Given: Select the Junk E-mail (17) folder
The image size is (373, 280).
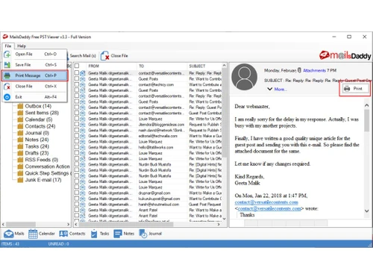Looking at the screenshot, I should [43, 180].
